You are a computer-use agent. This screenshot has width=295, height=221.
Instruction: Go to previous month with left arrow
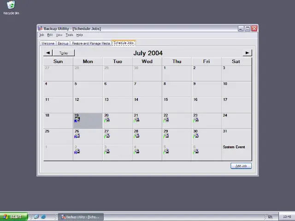pos(48,53)
